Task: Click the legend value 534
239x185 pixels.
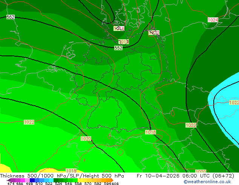Action: coord(59,183)
